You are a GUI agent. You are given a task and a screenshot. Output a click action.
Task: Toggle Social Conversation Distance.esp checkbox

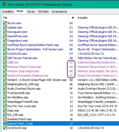(x=5, y=76)
